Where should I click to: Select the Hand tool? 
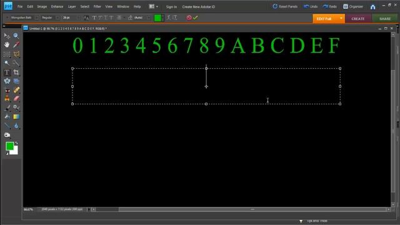pos(7,44)
